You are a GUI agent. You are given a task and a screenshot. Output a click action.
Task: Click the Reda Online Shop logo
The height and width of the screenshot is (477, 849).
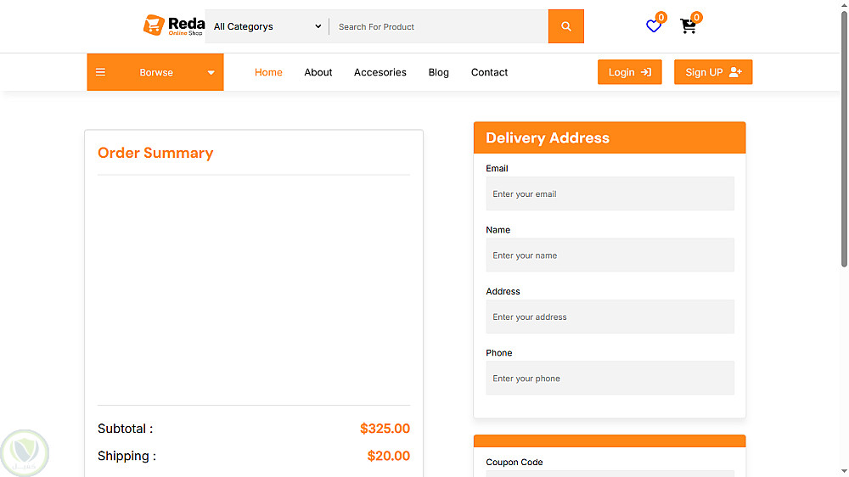click(x=174, y=26)
